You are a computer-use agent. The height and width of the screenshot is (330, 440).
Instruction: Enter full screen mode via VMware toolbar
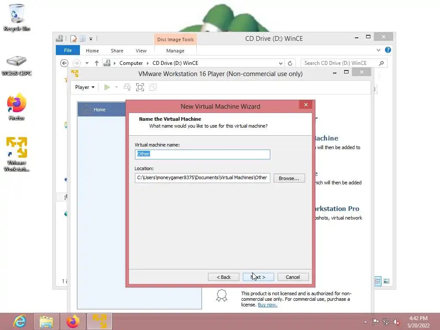(x=140, y=87)
